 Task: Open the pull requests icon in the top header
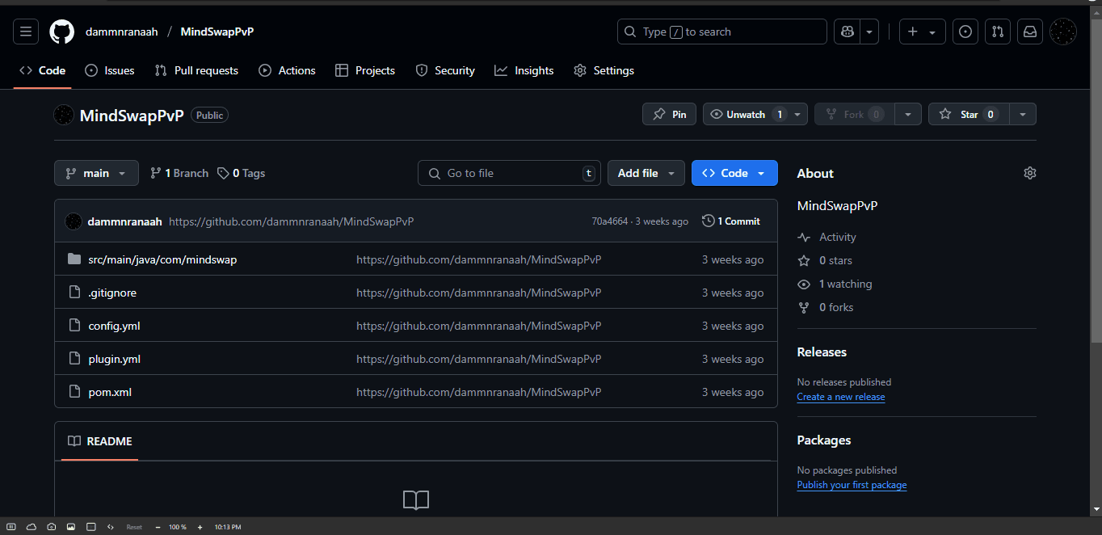(997, 32)
